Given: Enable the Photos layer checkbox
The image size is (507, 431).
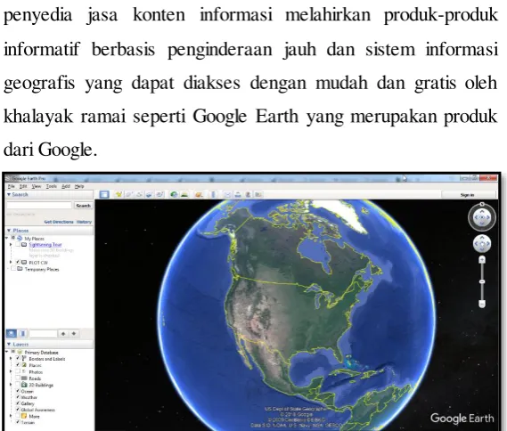Looking at the screenshot, I should coord(18,371).
